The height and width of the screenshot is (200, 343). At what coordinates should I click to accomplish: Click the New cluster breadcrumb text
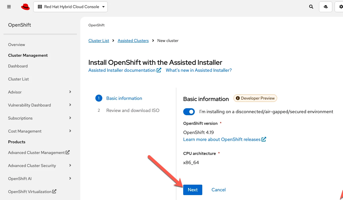pos(168,41)
